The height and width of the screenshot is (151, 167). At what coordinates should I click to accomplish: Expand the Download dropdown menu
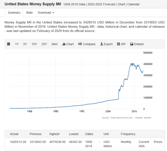point(46,13)
